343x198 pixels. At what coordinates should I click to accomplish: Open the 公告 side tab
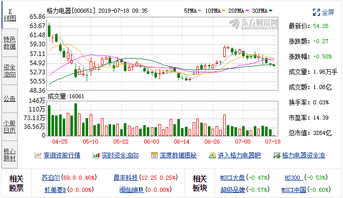point(10,99)
